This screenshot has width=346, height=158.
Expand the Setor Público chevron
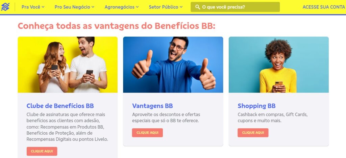click(x=181, y=7)
